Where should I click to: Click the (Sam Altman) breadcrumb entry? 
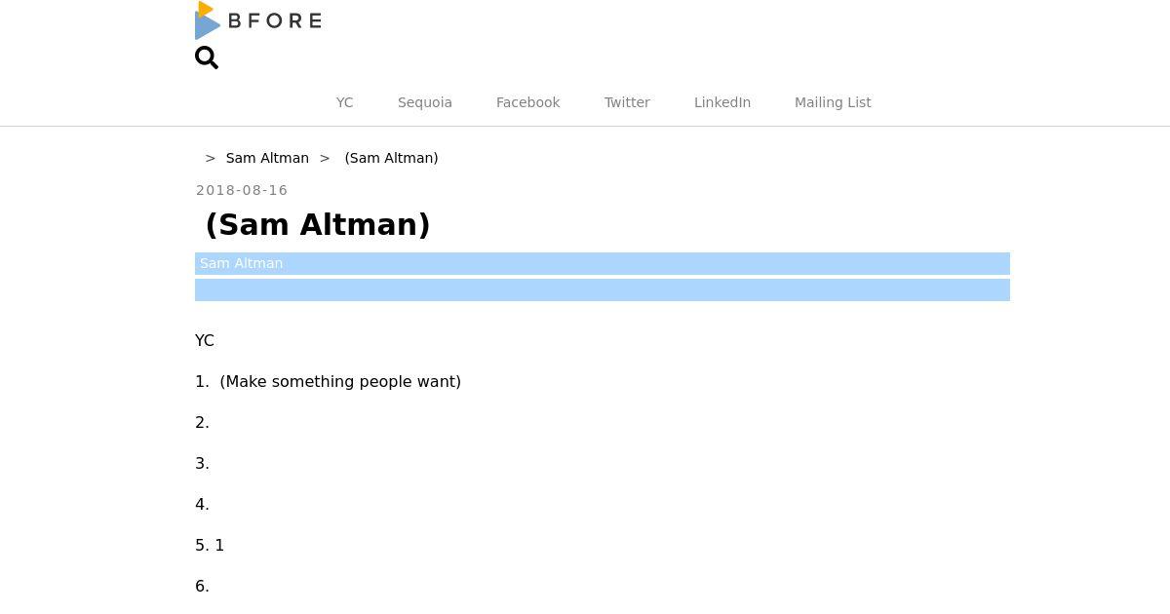[x=391, y=158]
